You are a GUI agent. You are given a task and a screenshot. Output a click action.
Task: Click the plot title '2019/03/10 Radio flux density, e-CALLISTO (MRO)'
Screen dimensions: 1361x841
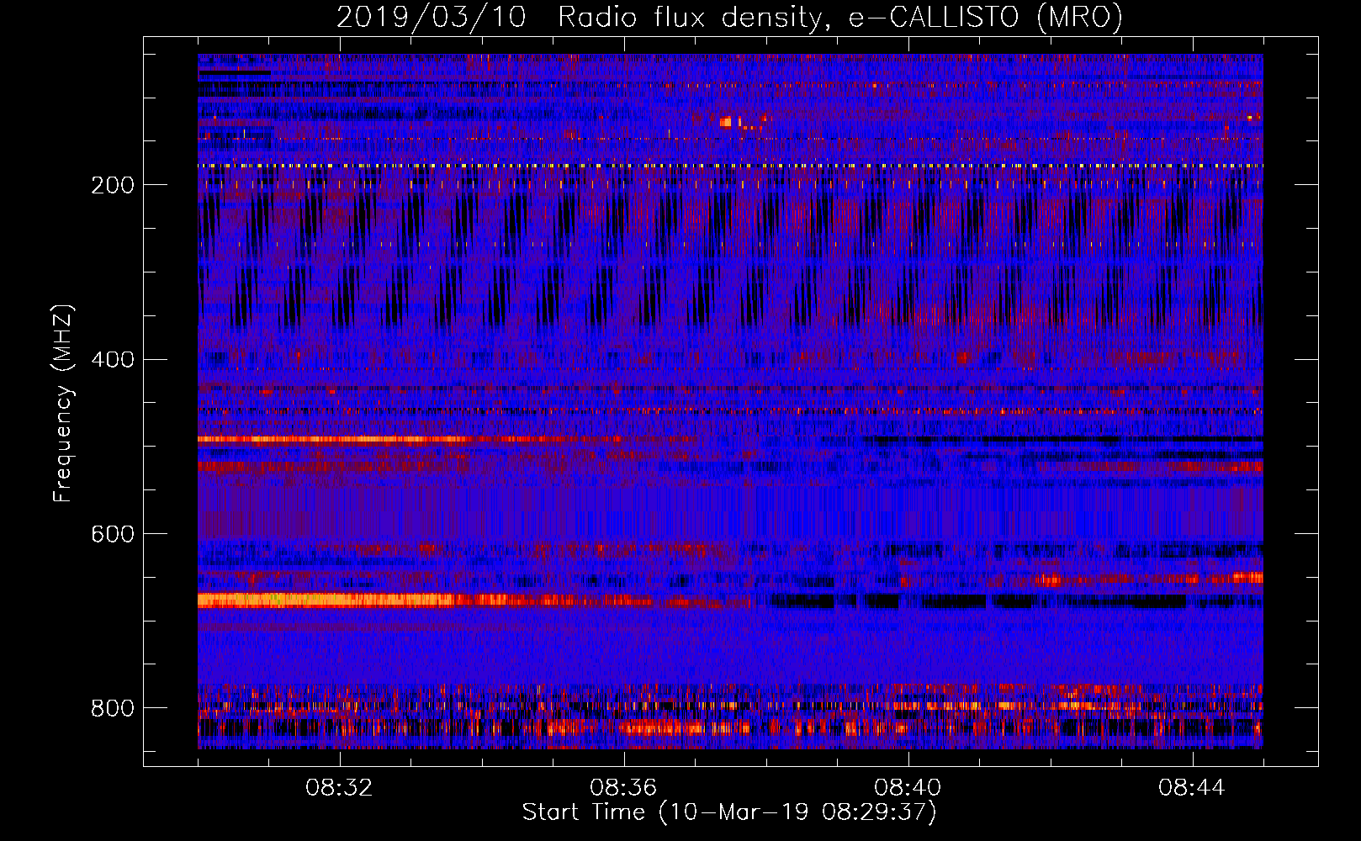coord(729,17)
